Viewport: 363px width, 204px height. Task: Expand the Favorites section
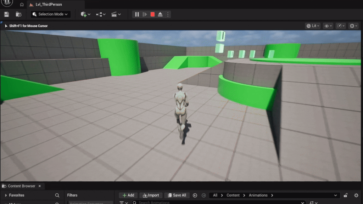[6, 195]
